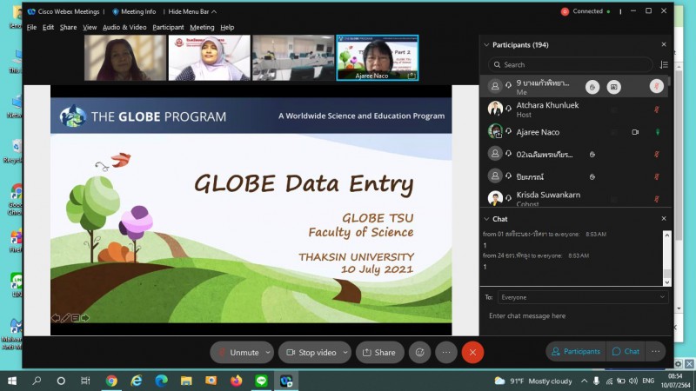This screenshot has width=696, height=391.
Task: Select Ajaree Naco video thumbnail
Action: [378, 58]
